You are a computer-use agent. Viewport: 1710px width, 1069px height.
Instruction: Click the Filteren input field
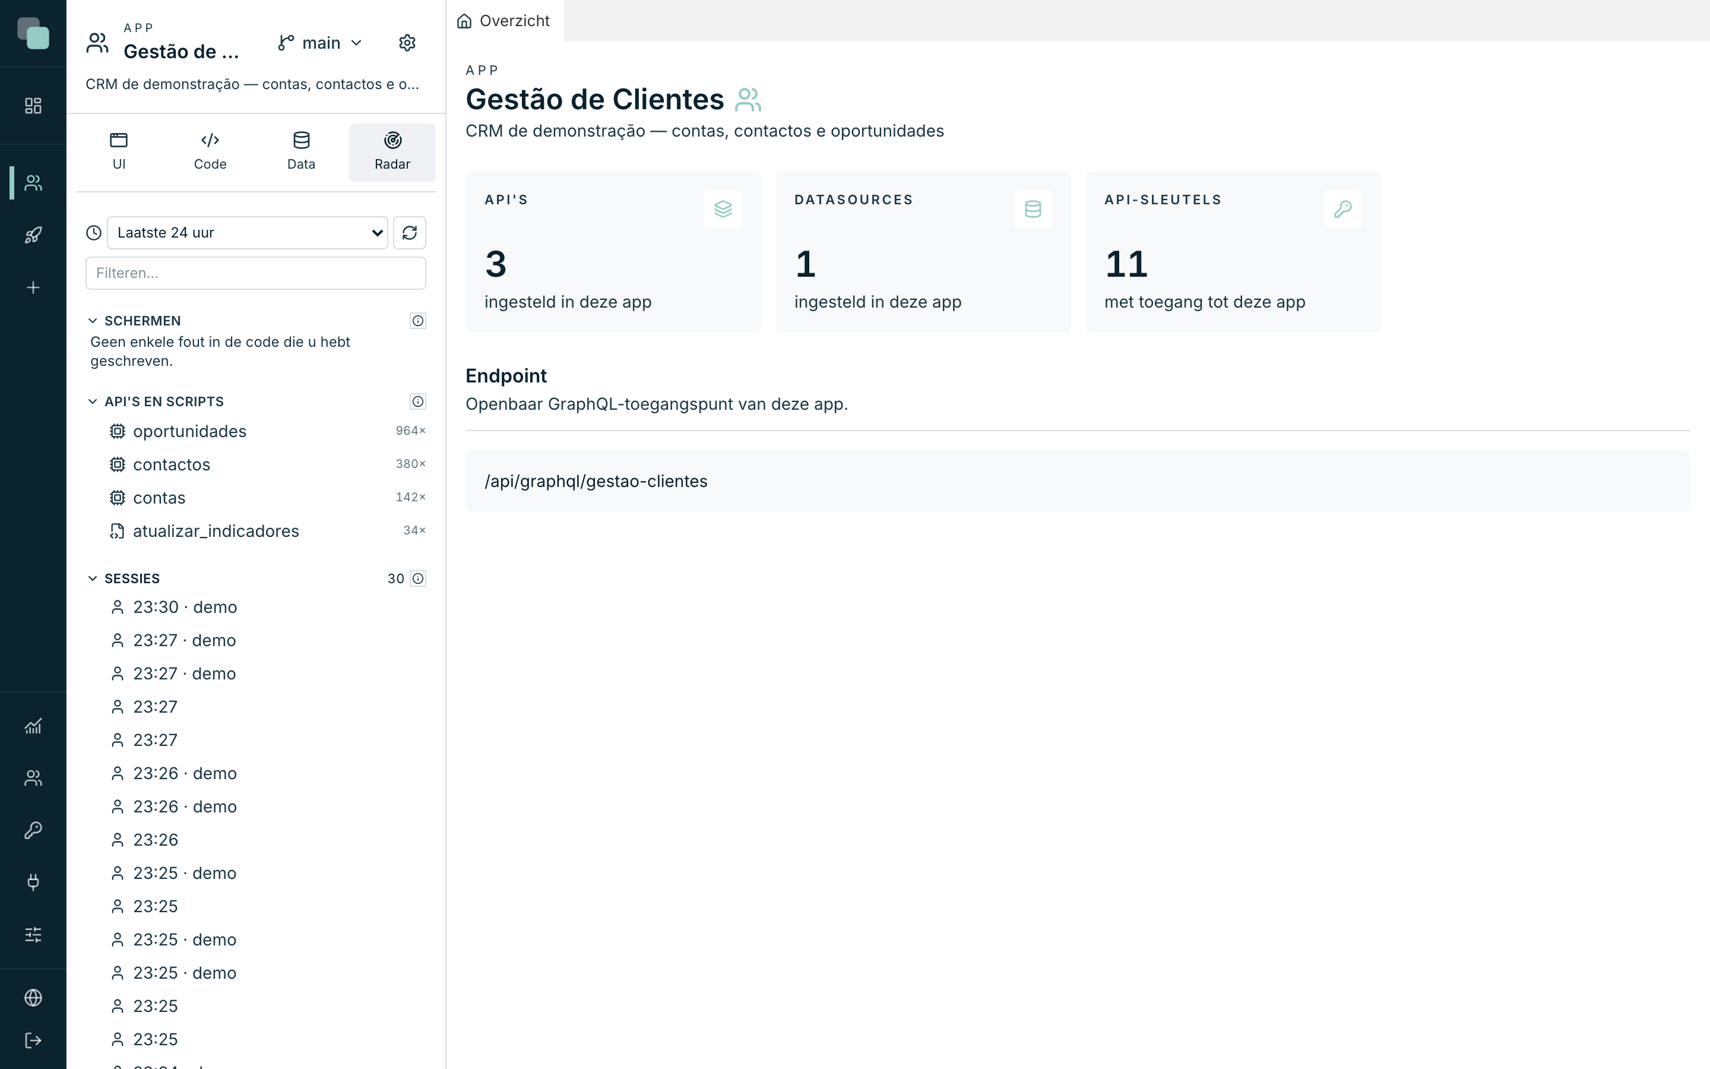[x=256, y=273]
